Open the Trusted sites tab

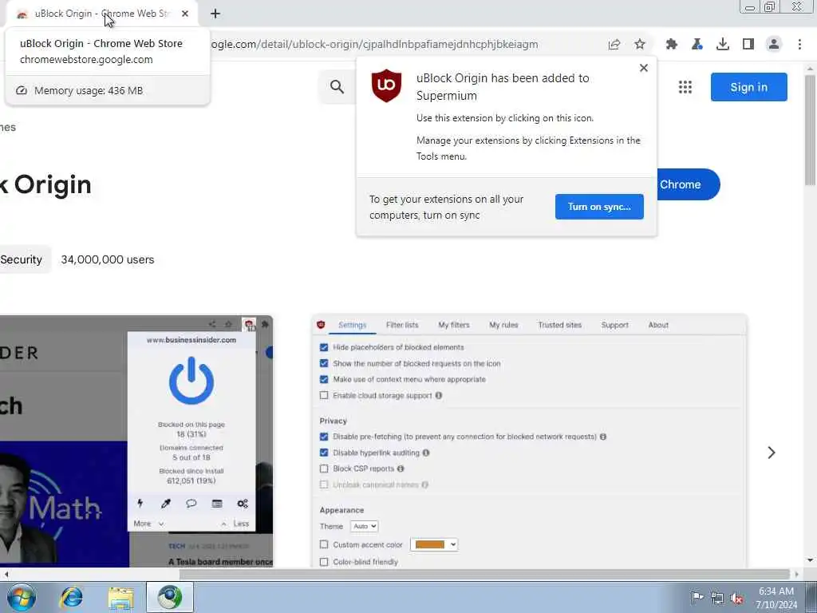click(x=559, y=325)
